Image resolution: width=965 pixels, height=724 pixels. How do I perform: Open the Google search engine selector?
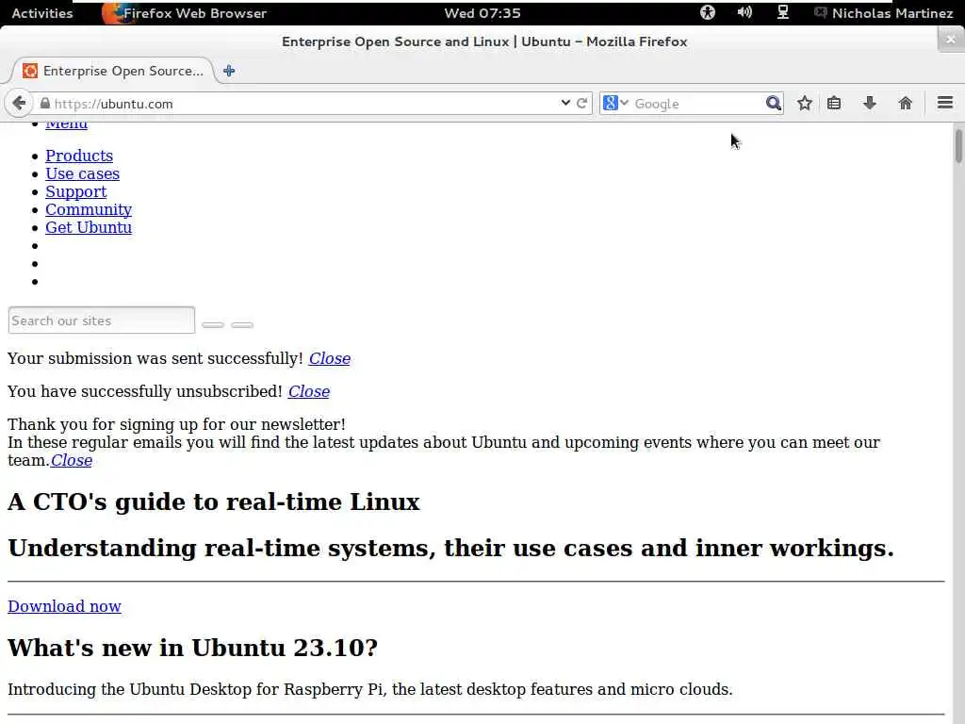(615, 103)
